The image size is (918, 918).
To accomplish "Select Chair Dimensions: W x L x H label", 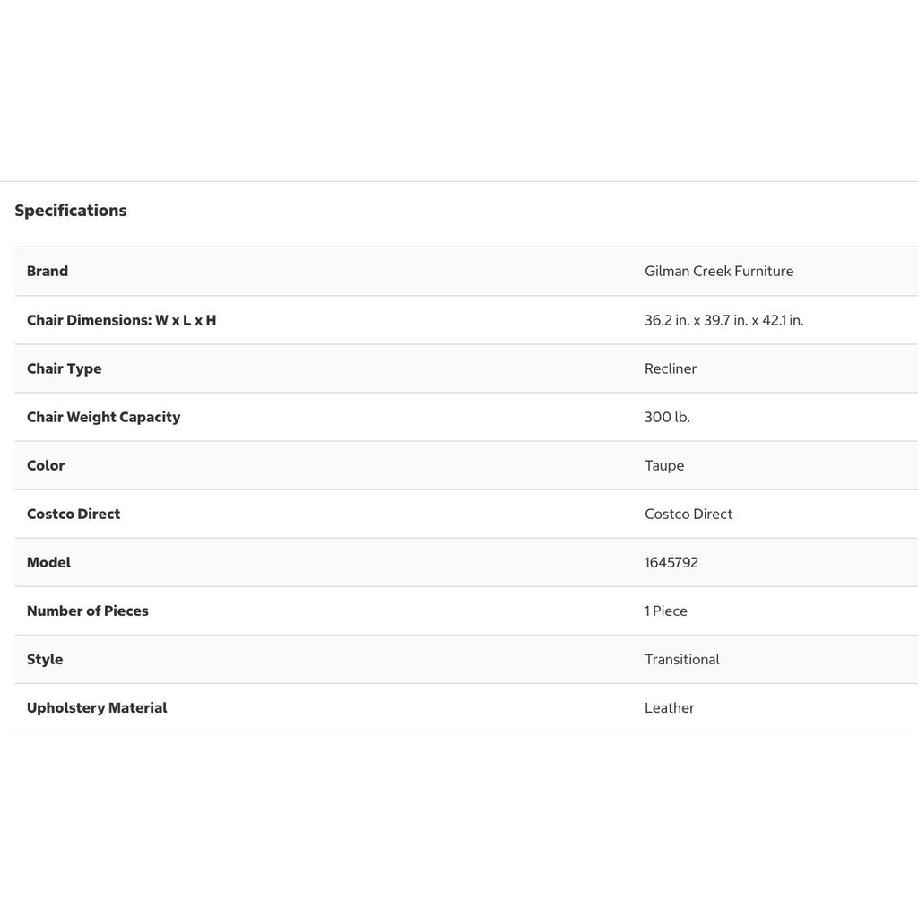I will 121,320.
